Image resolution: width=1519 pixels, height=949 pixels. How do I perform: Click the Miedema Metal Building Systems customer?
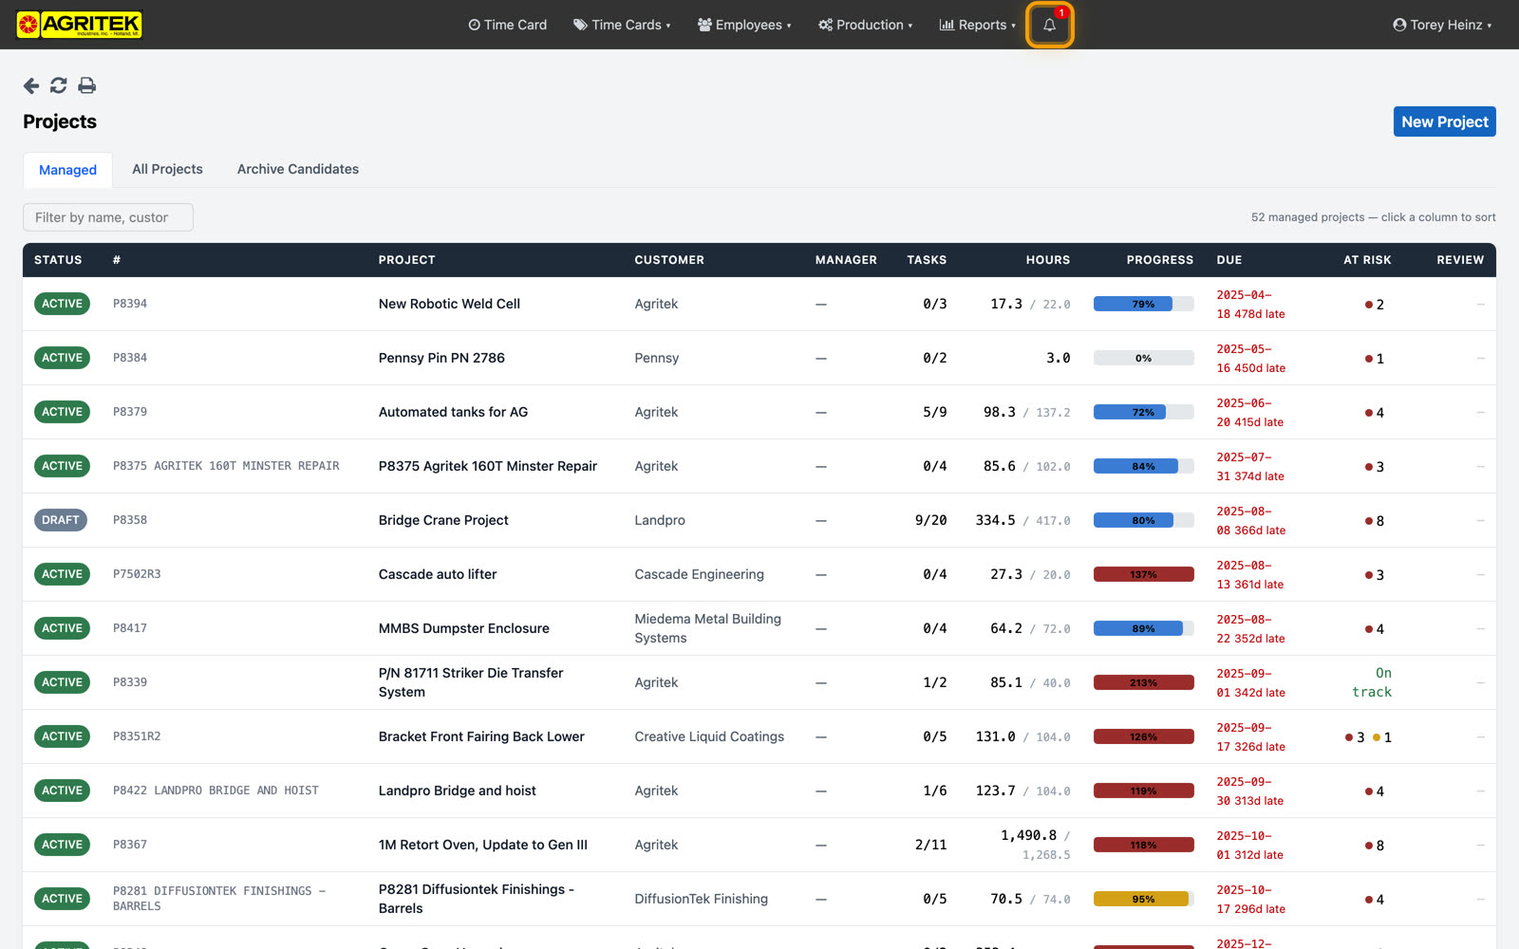click(x=707, y=628)
